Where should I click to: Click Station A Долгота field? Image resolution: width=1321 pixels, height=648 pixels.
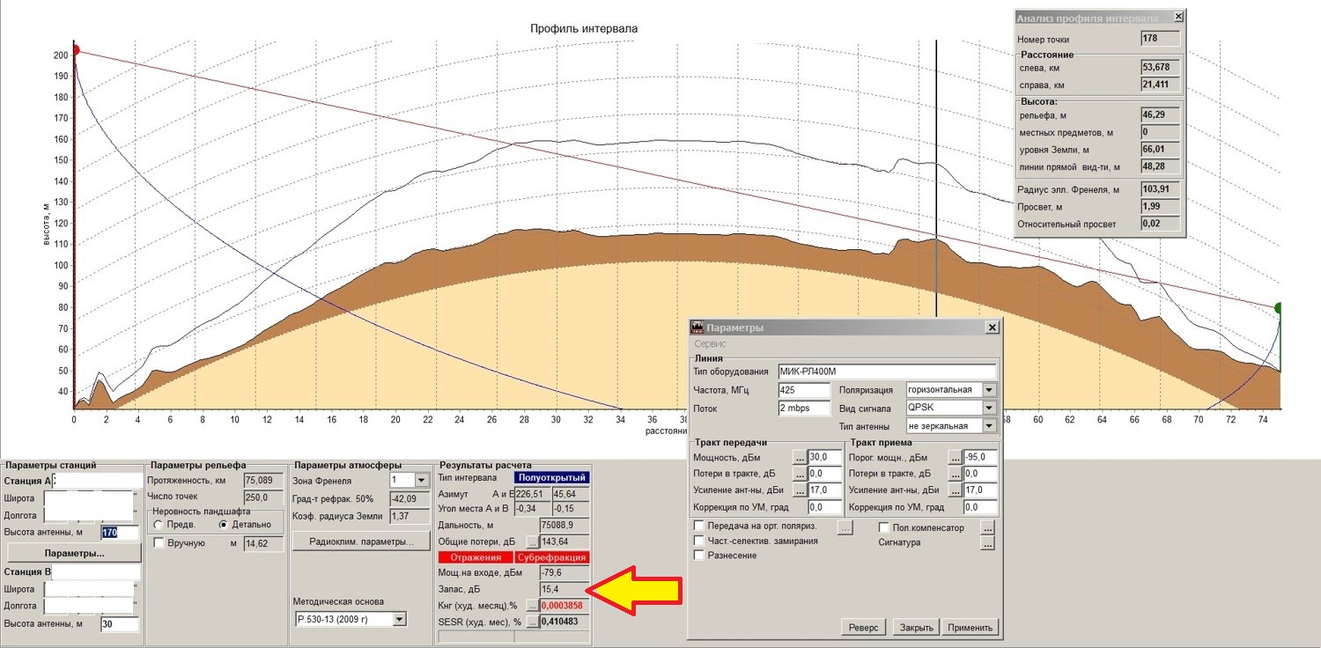pyautogui.click(x=88, y=514)
